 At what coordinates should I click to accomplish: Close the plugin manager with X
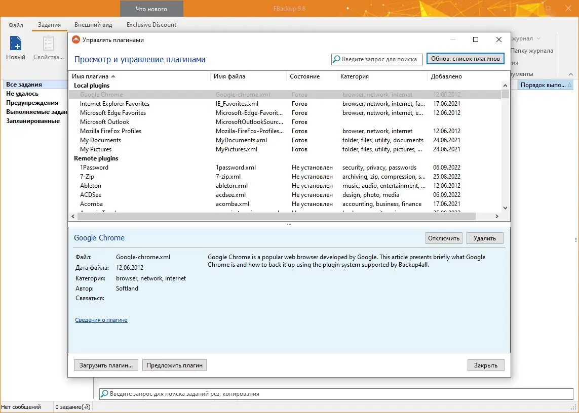499,39
